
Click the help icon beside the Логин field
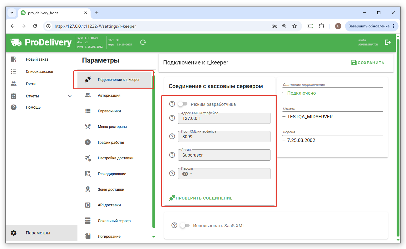pyautogui.click(x=172, y=155)
